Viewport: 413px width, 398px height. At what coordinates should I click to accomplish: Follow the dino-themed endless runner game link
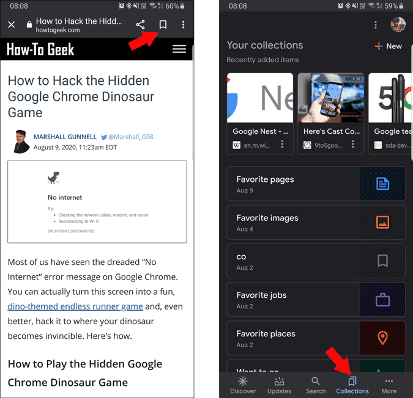75,306
